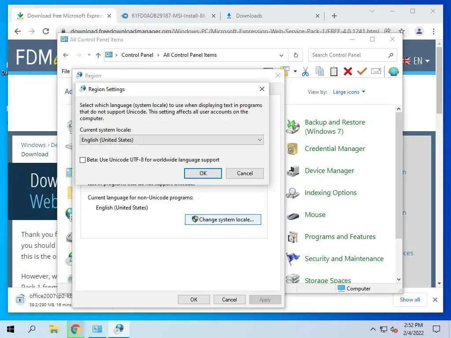Click the Properties card icon in toolbar

(376, 71)
